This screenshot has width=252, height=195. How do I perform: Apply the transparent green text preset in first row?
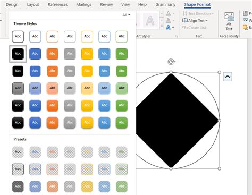pos(122,152)
